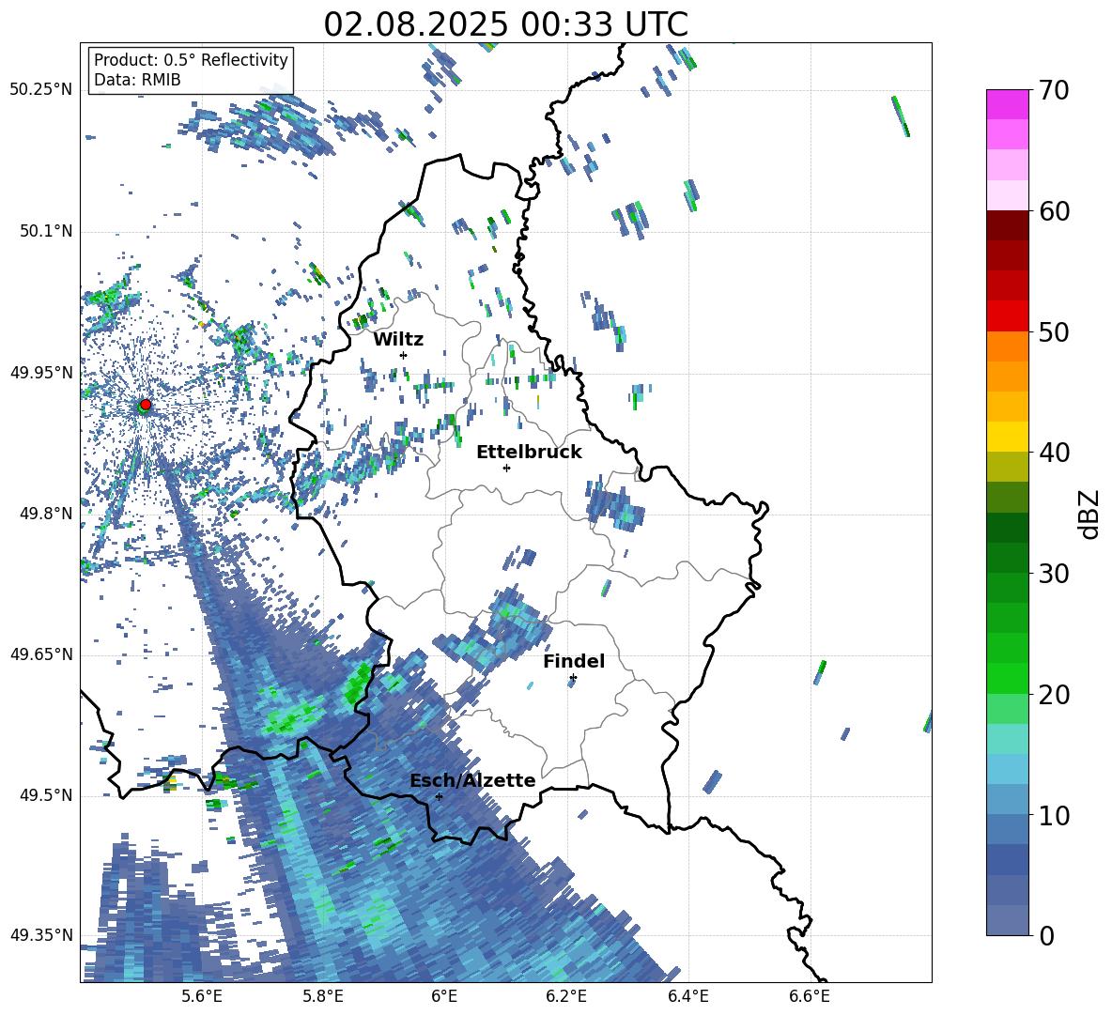Click the 49.95°N latitude label
Screen dimensions: 1112x1015
click(41, 372)
